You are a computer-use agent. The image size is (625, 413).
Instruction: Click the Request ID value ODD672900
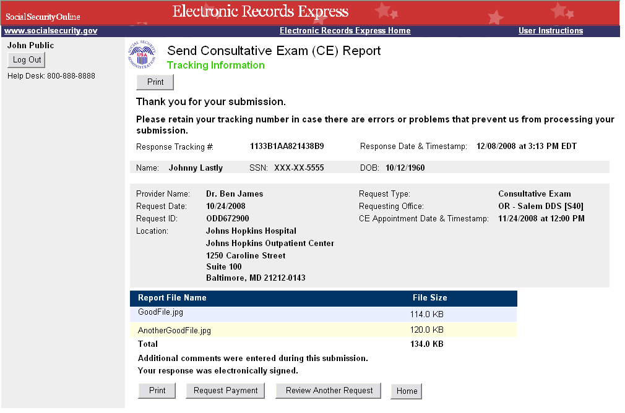227,219
